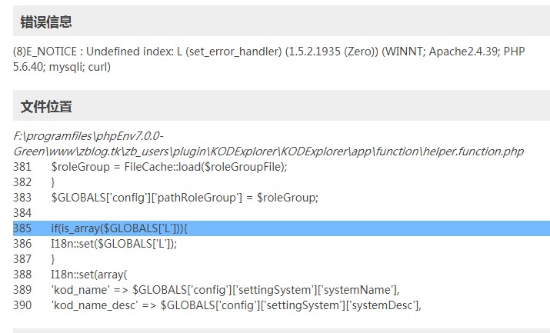Click the closing brace on line 382
Image resolution: width=550 pixels, height=333 pixels.
(53, 182)
